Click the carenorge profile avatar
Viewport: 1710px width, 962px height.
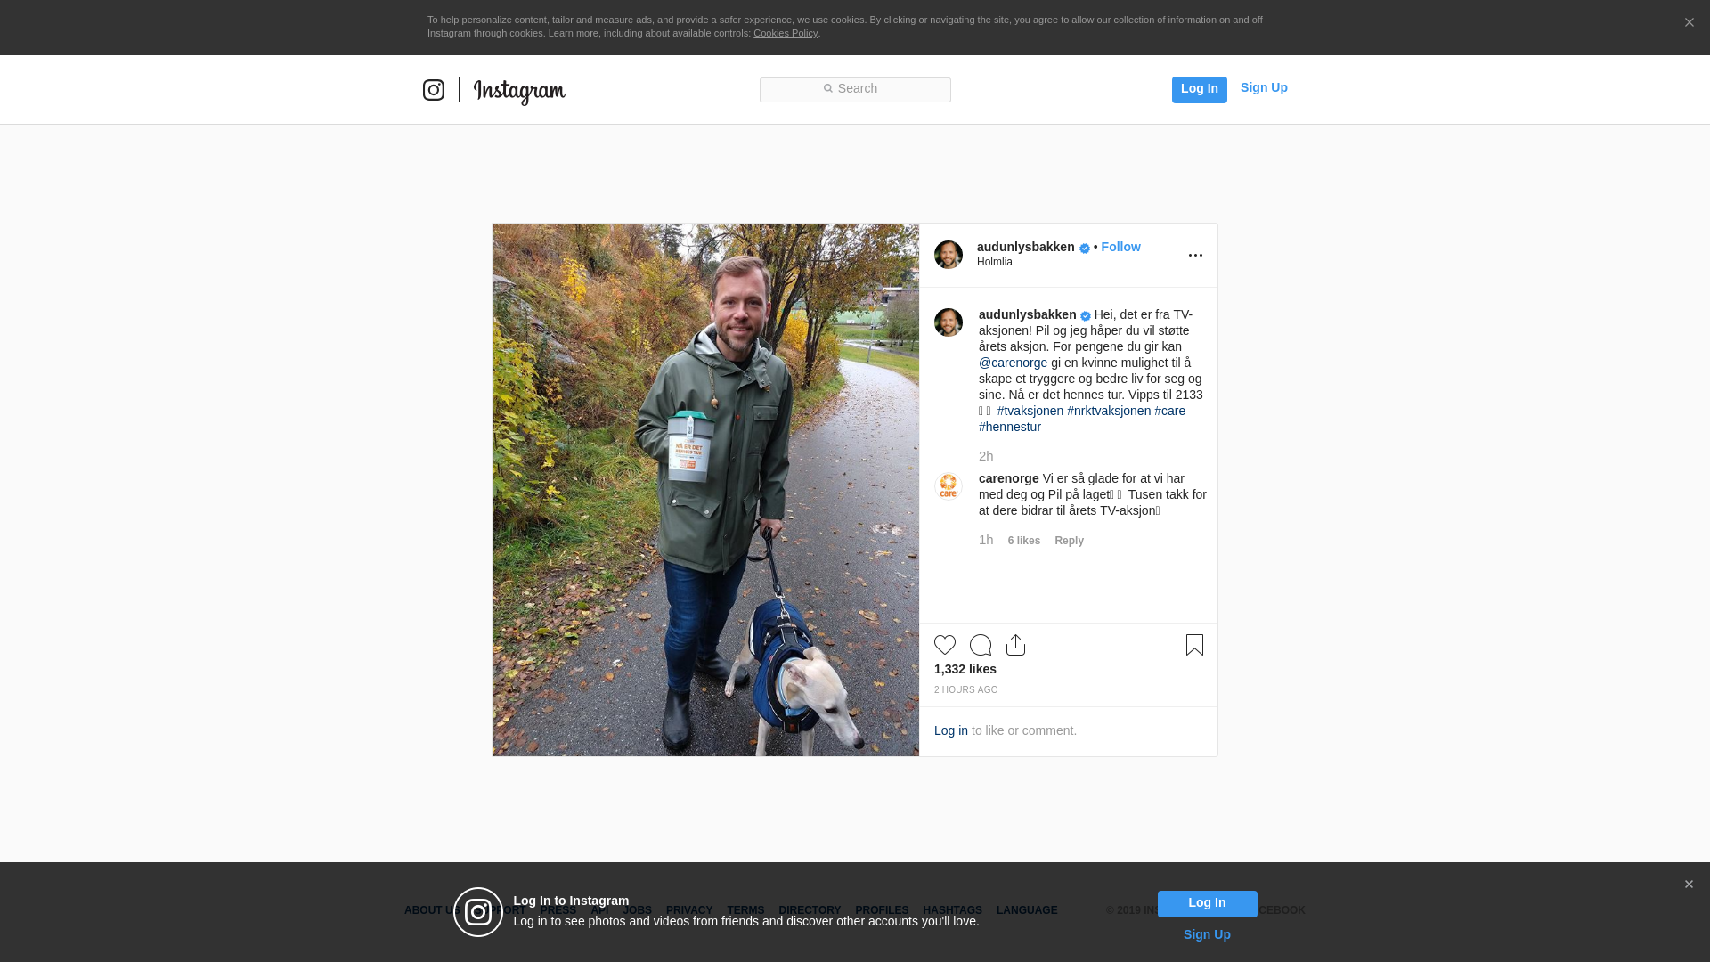(949, 486)
